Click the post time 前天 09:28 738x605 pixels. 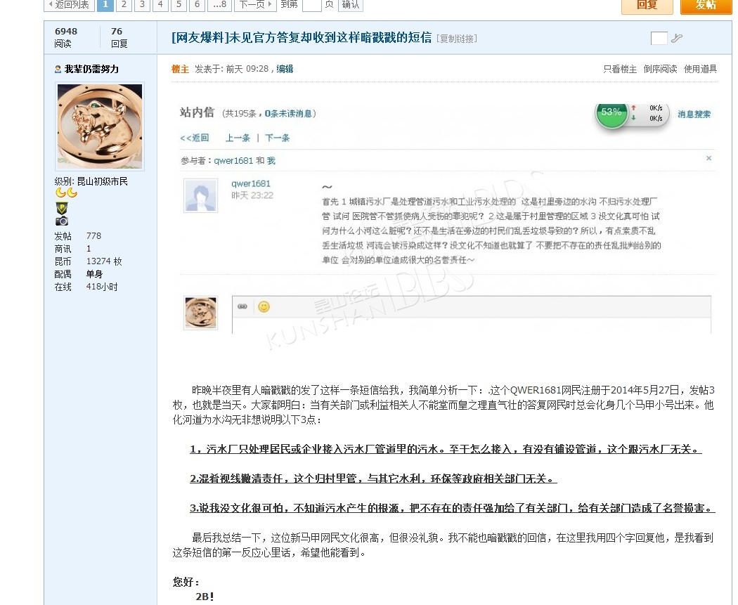[247, 69]
